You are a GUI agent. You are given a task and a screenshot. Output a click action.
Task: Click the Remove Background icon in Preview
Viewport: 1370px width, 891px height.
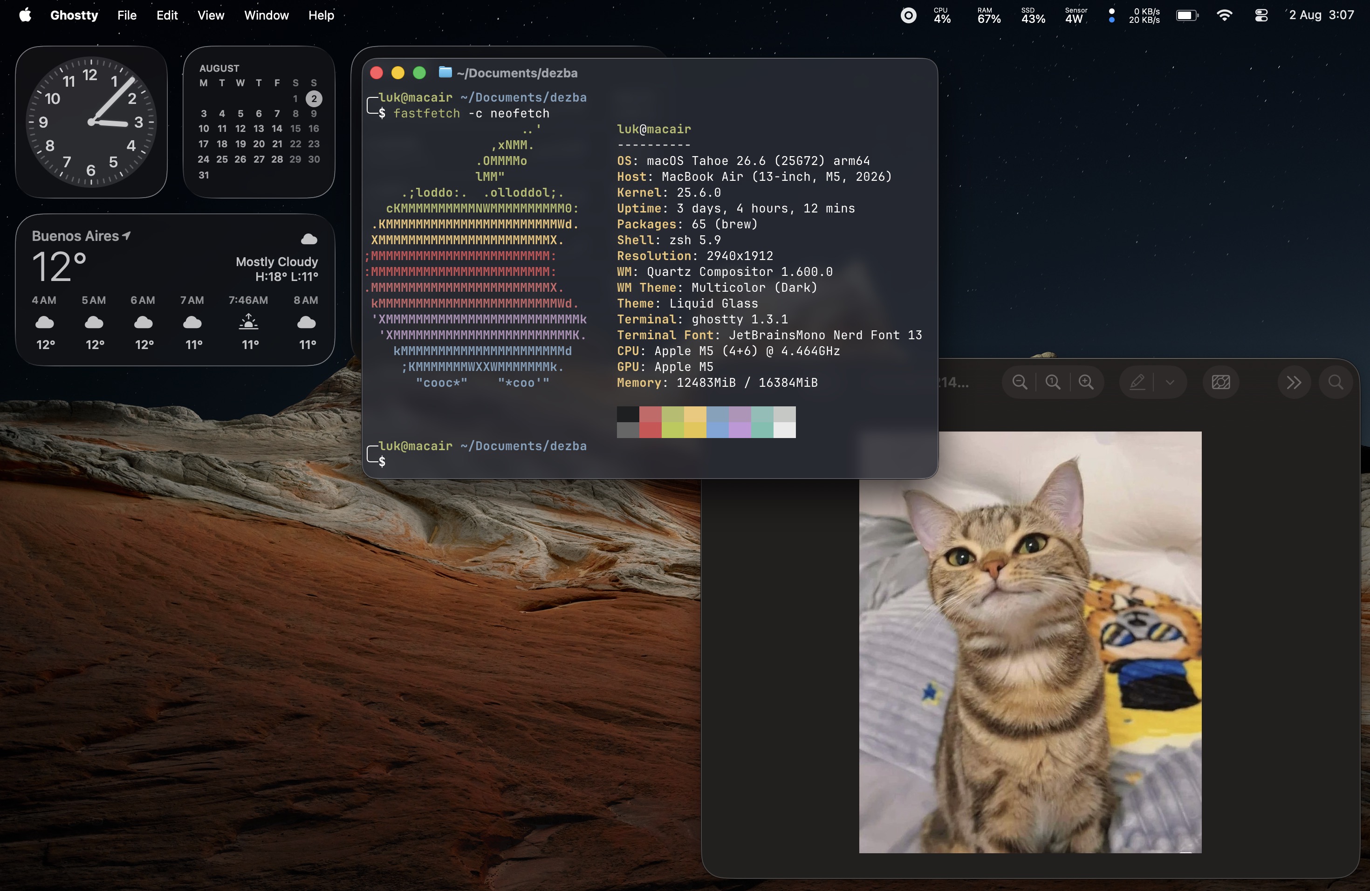point(1220,382)
